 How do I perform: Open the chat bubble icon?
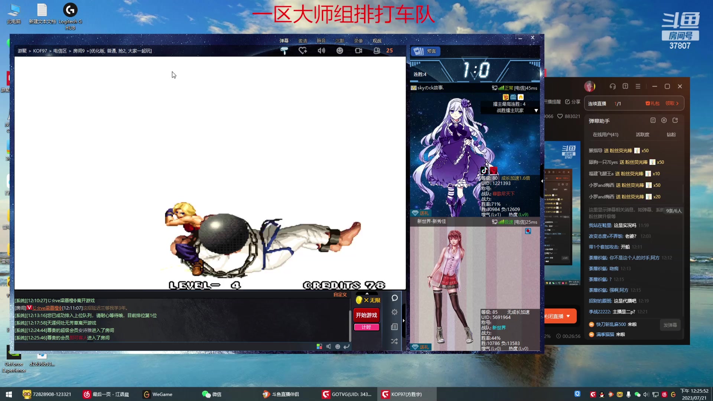tap(394, 298)
